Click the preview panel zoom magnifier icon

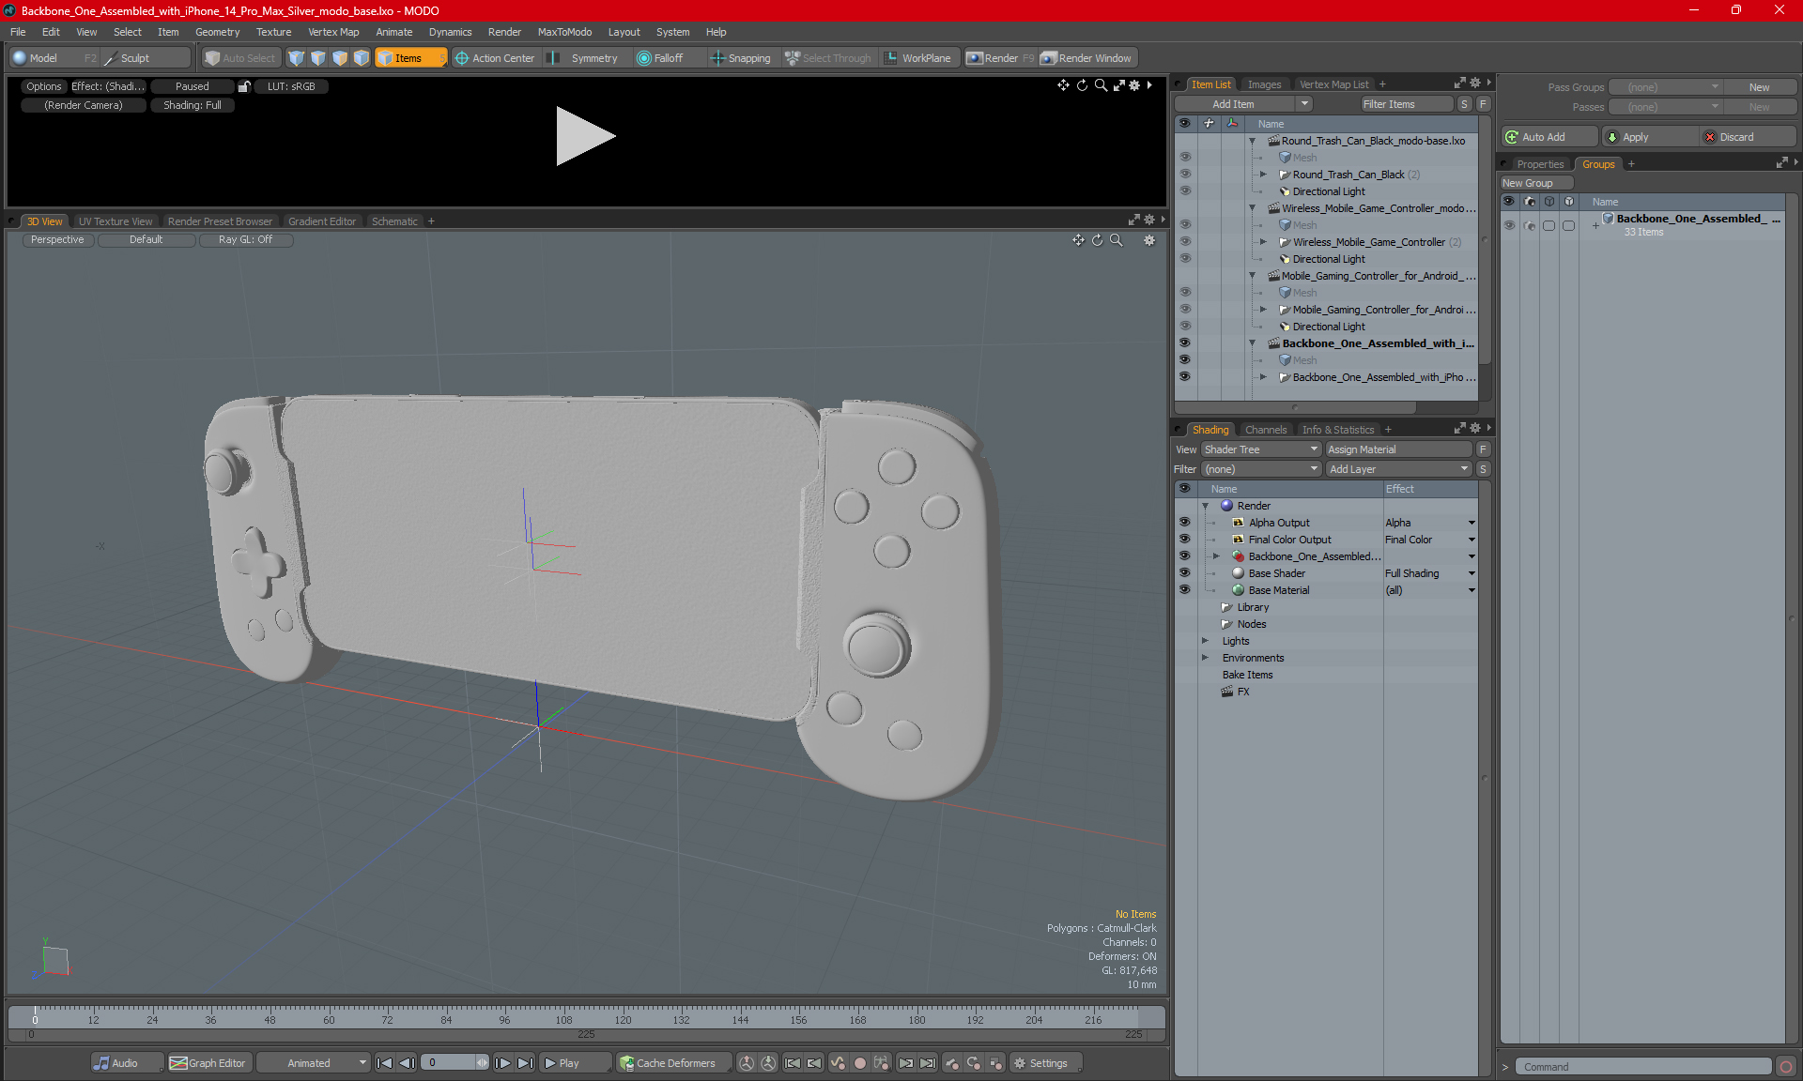coord(1101,85)
